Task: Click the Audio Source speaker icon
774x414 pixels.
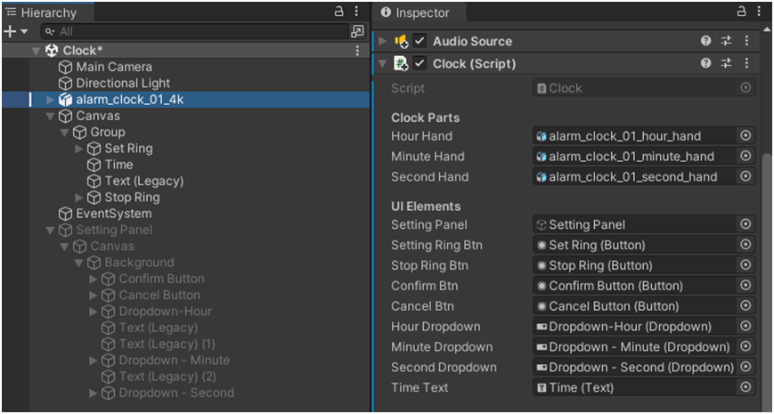Action: [x=400, y=41]
